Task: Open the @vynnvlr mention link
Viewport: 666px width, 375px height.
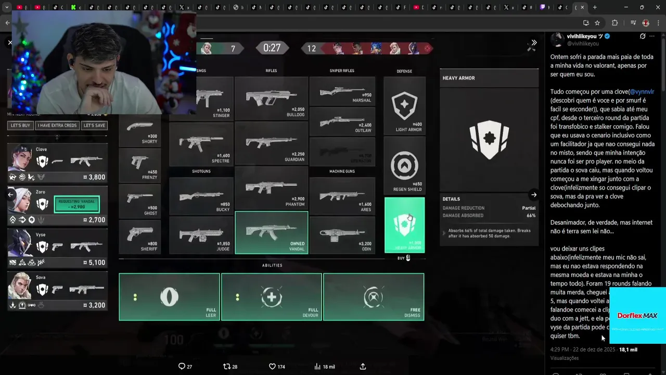Action: (x=642, y=92)
